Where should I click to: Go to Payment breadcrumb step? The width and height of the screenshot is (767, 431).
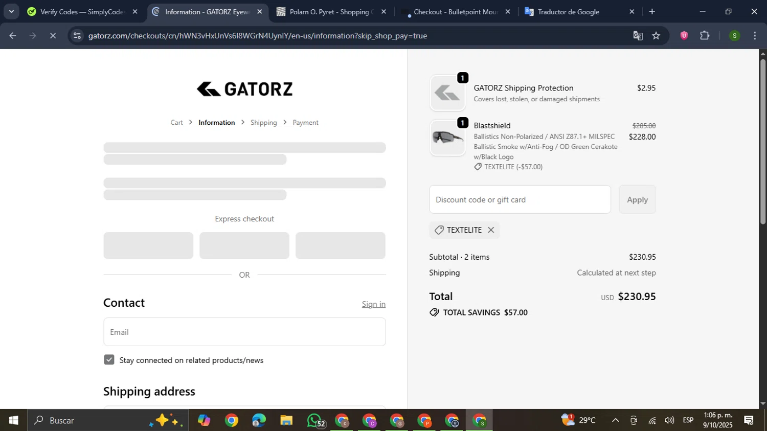point(305,123)
